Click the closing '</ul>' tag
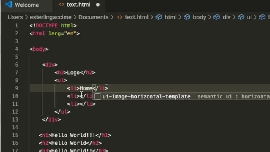 (x=62, y=111)
